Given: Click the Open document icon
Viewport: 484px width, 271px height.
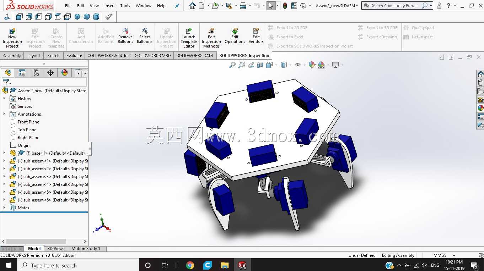Looking at the screenshot, I should pyautogui.click(x=215, y=6).
